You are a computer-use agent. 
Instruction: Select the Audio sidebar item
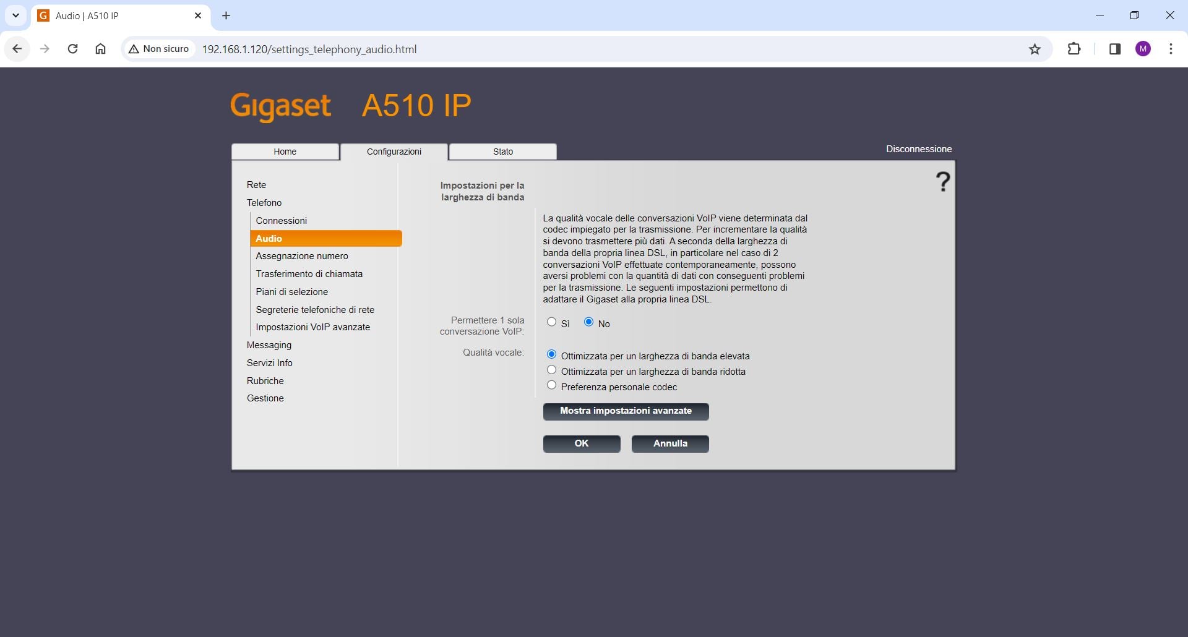click(x=326, y=239)
